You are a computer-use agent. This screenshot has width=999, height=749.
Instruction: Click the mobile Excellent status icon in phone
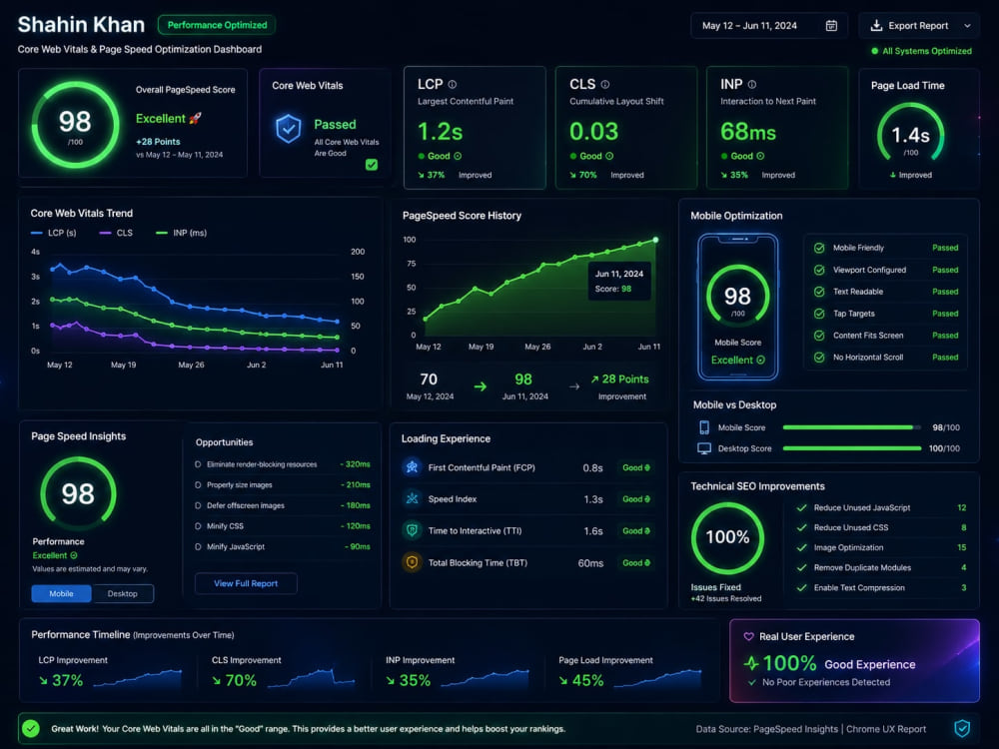(760, 361)
